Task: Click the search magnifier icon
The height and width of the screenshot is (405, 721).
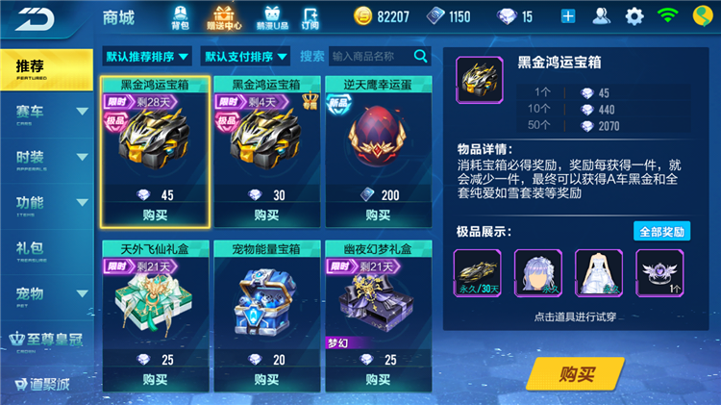Action: [x=421, y=56]
